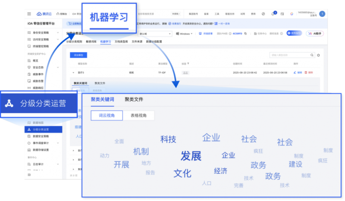Expand 身份安全策略 in the sidebar
The width and height of the screenshot is (345, 201).
click(57, 33)
